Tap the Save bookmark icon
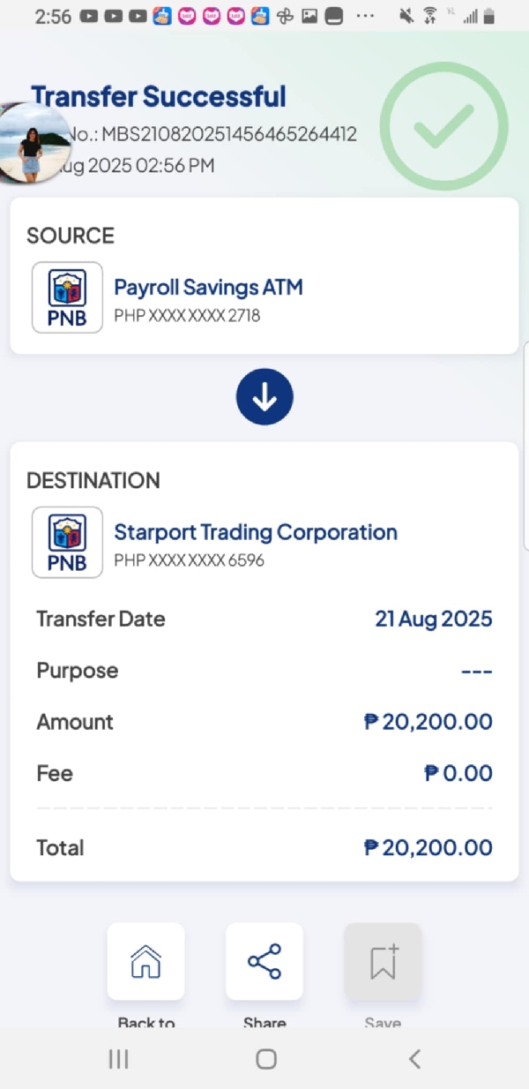The image size is (529, 1089). point(383,961)
